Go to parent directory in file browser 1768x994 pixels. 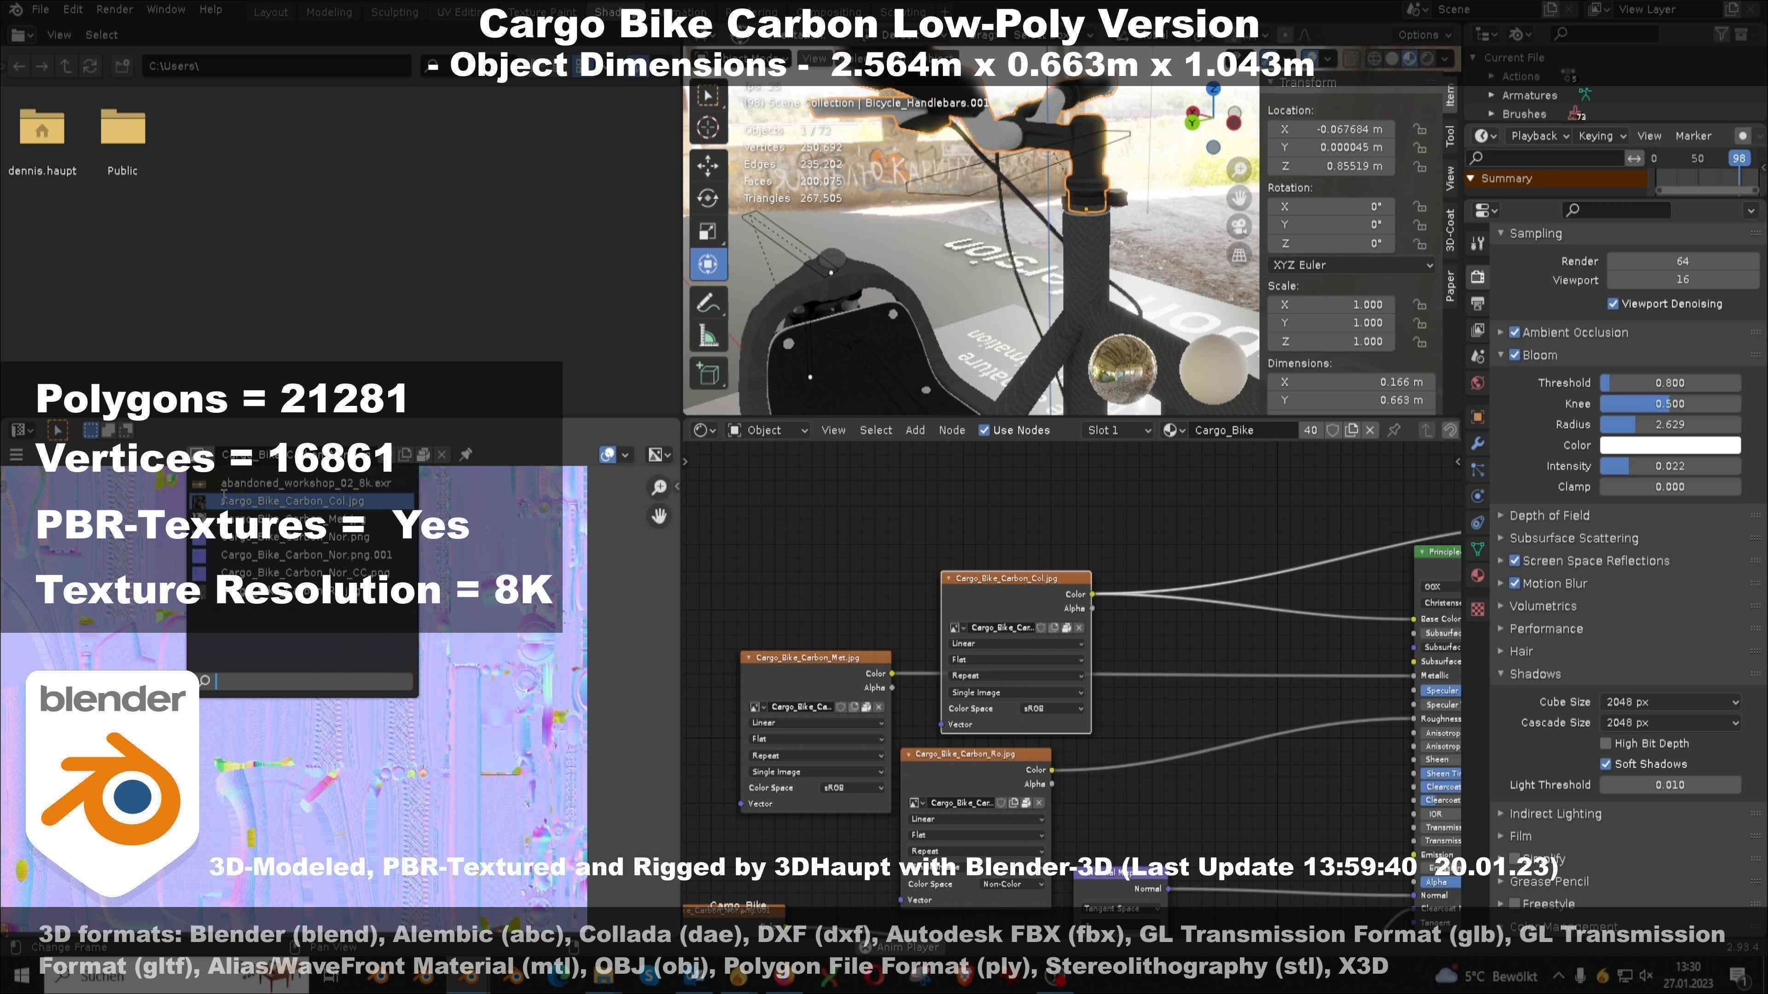[x=66, y=66]
